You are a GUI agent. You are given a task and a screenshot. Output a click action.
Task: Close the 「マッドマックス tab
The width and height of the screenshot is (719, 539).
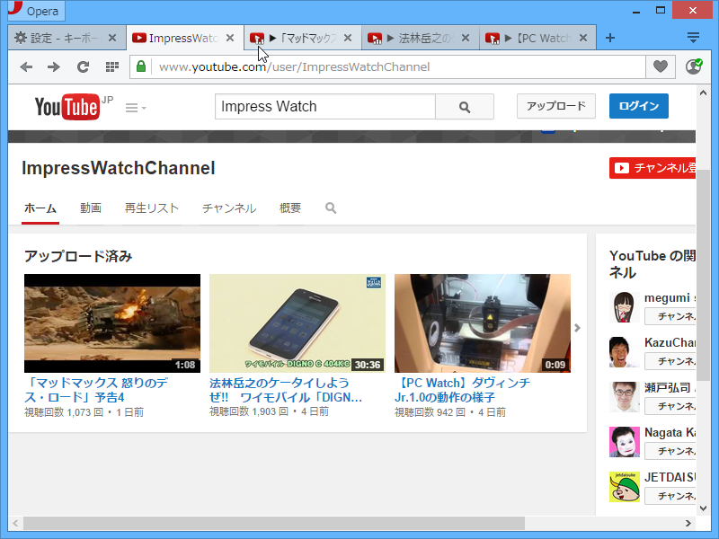pos(348,38)
